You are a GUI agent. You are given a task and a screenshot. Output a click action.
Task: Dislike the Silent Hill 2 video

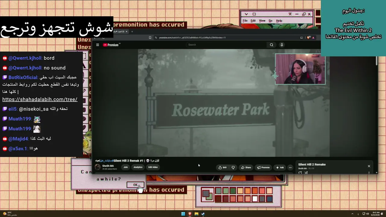click(233, 168)
